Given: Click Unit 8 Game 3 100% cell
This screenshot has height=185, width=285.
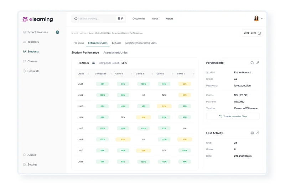Looking at the screenshot, I should [164, 162].
